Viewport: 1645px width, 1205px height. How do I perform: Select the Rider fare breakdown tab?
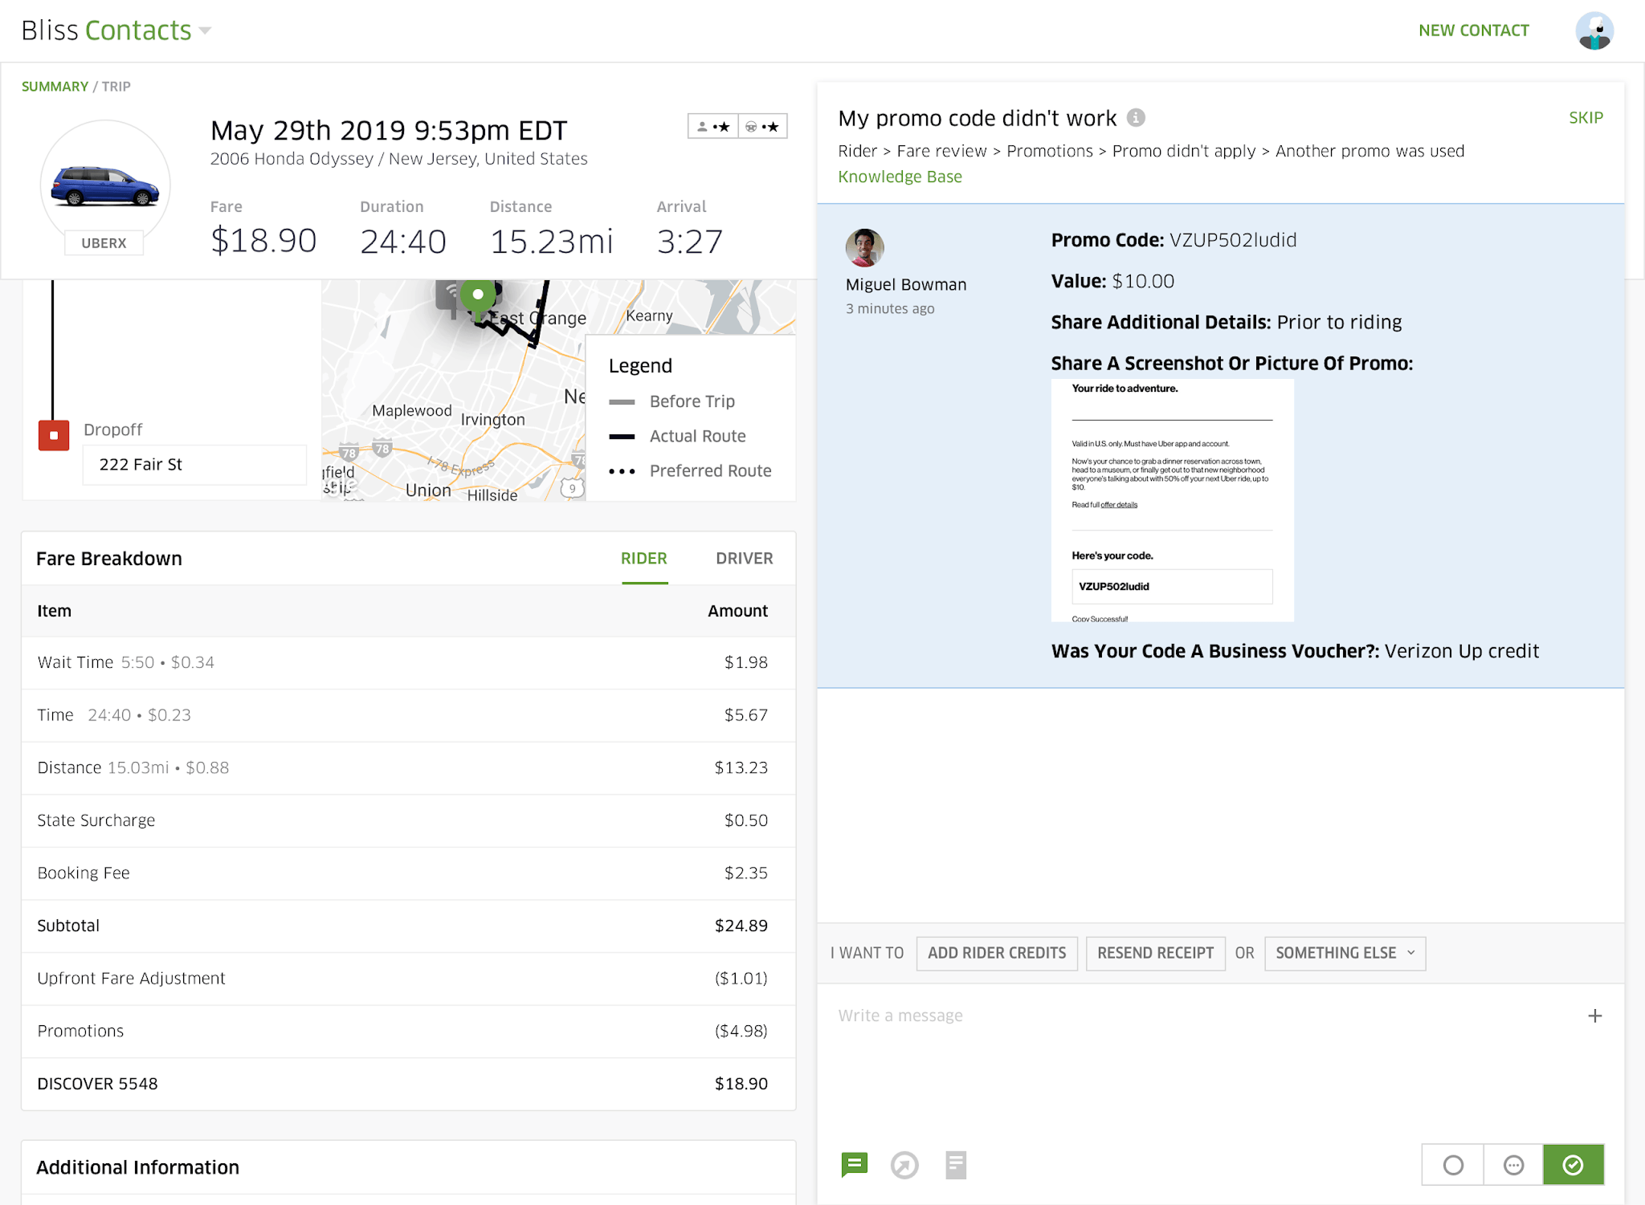click(643, 558)
